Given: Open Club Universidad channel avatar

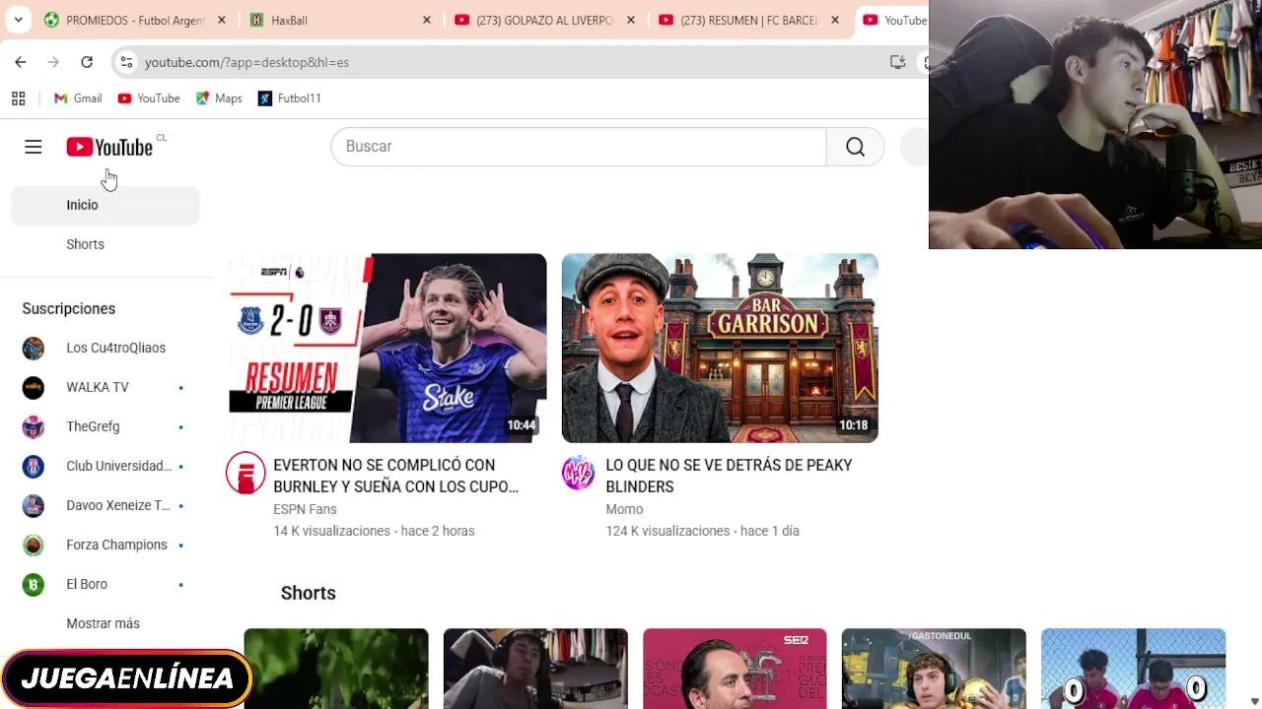Looking at the screenshot, I should [34, 466].
